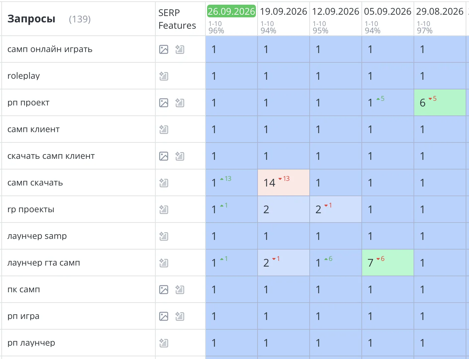Open the 29.08.2026 date column header

pyautogui.click(x=440, y=11)
